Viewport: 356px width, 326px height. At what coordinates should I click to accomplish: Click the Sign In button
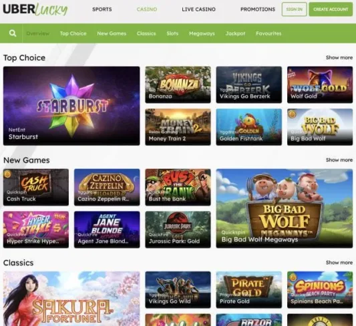tap(295, 9)
